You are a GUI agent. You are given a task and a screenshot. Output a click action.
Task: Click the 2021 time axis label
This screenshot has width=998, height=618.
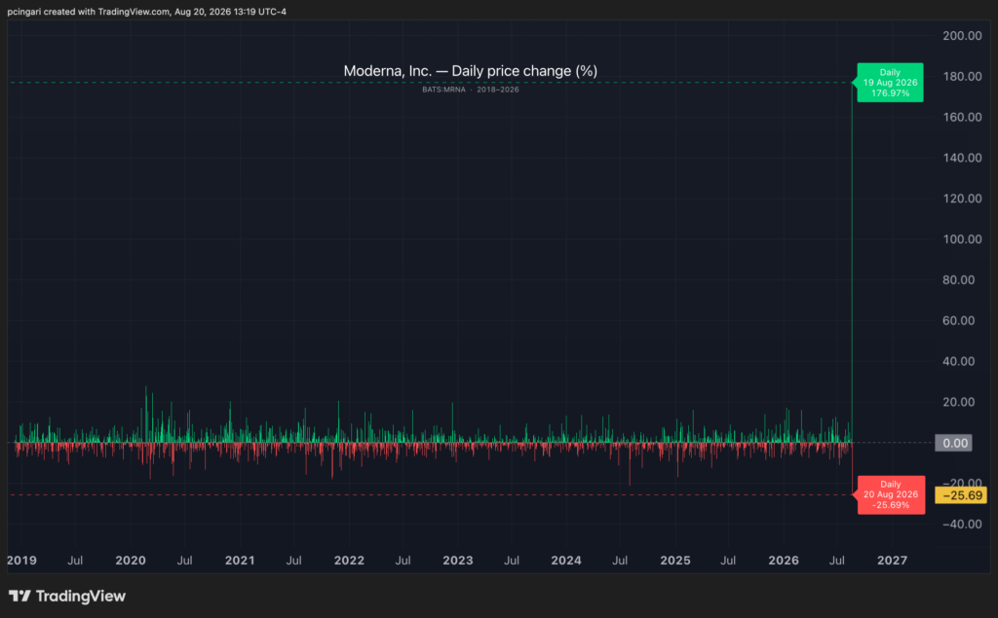tap(240, 561)
